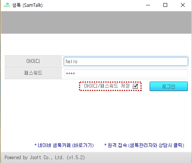
Task: Click the Powered by Jsoft Co., Ltd. text
Action: (x=34, y=158)
